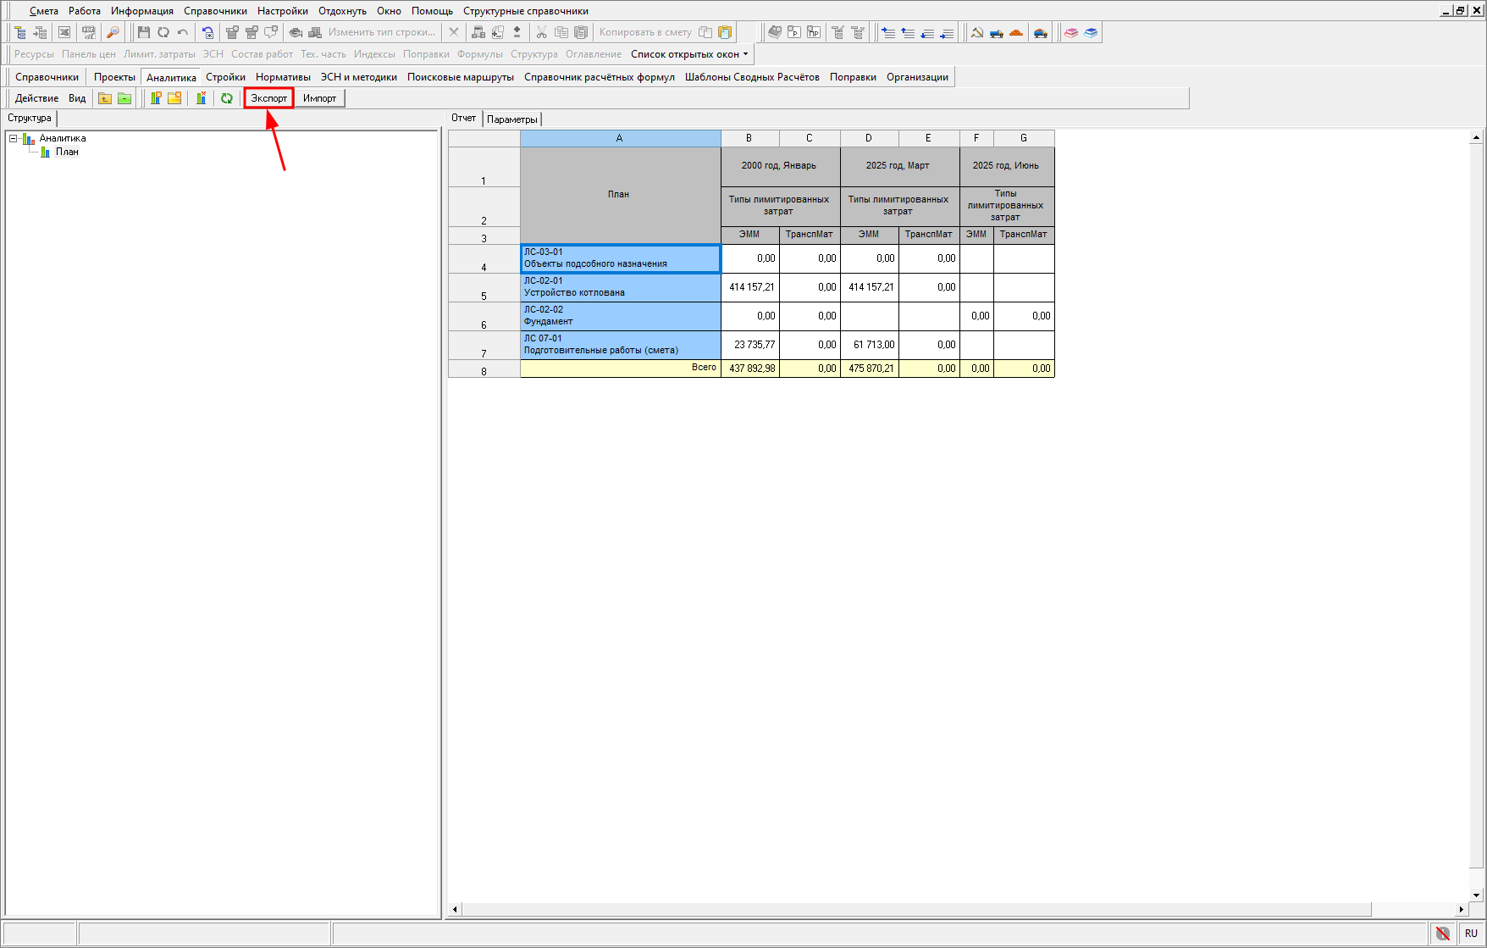Click the green minus folder icon

click(124, 98)
